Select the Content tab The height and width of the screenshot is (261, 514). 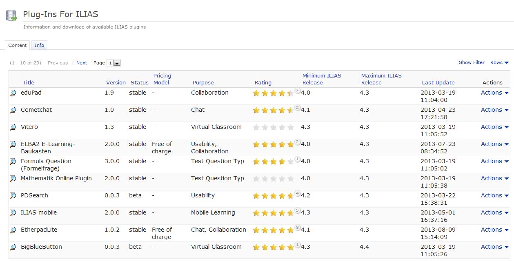point(18,45)
